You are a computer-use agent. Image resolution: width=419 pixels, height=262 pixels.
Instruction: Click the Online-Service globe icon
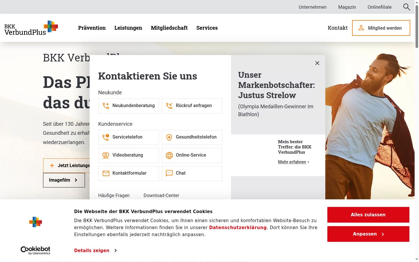[169, 155]
